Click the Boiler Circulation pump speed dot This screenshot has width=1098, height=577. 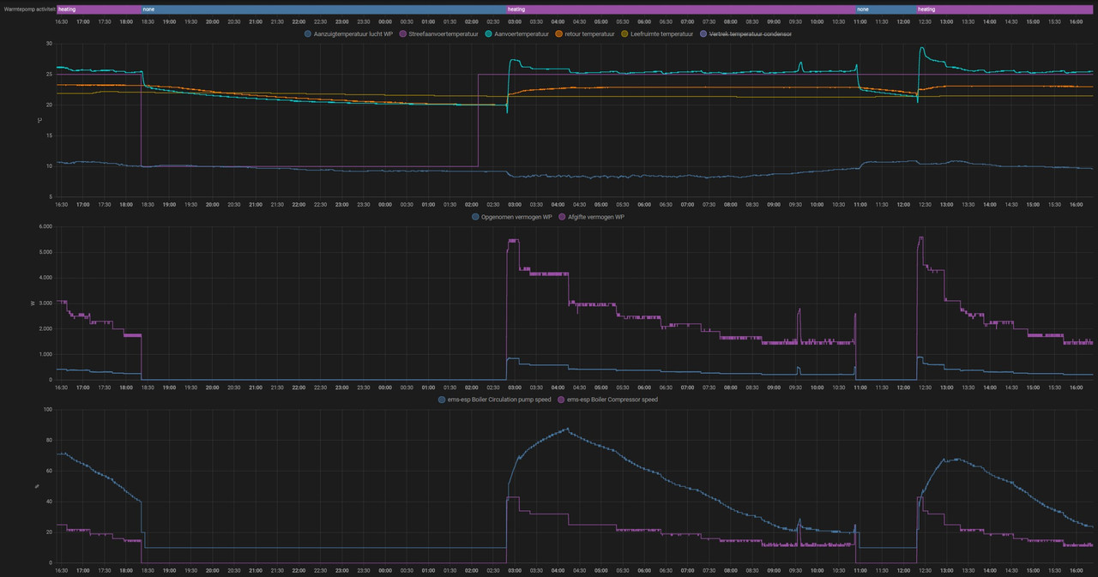440,400
